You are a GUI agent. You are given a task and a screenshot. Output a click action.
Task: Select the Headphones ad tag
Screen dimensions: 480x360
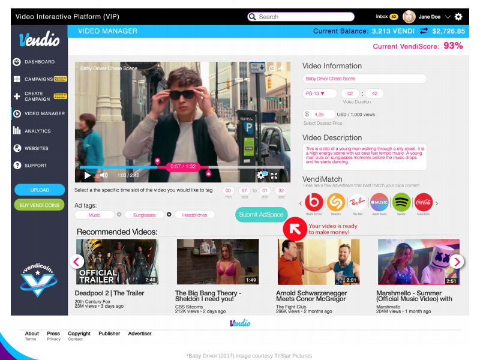coord(194,215)
